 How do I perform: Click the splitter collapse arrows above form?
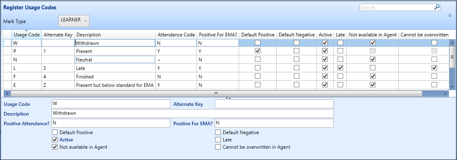[228, 98]
